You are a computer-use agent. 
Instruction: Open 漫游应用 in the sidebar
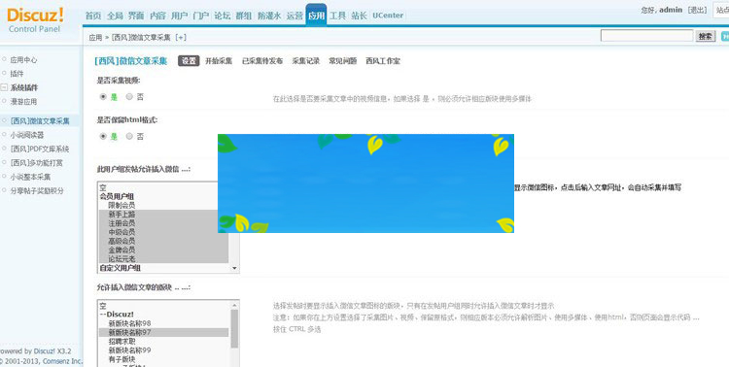(x=23, y=101)
